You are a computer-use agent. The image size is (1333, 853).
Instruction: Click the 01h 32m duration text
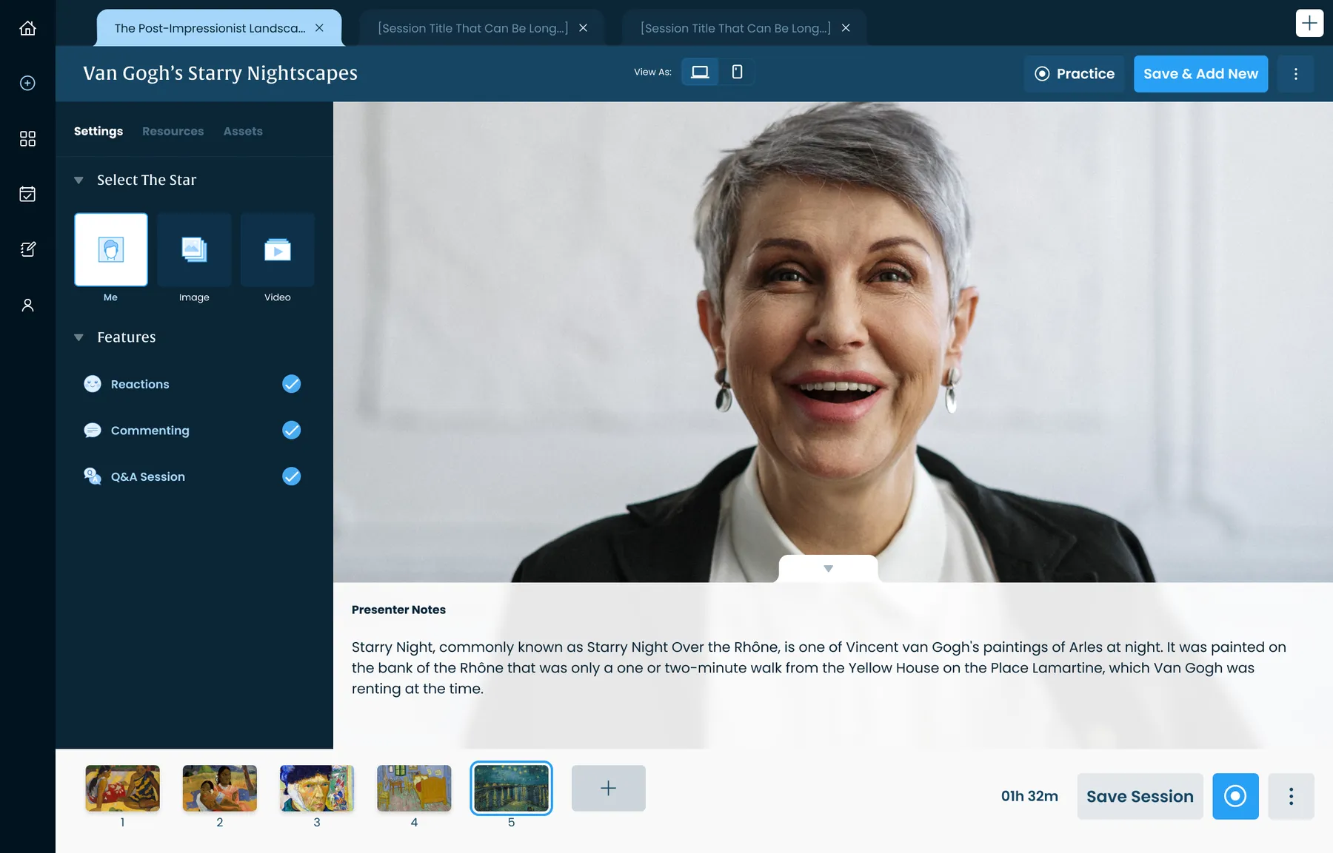point(1029,796)
